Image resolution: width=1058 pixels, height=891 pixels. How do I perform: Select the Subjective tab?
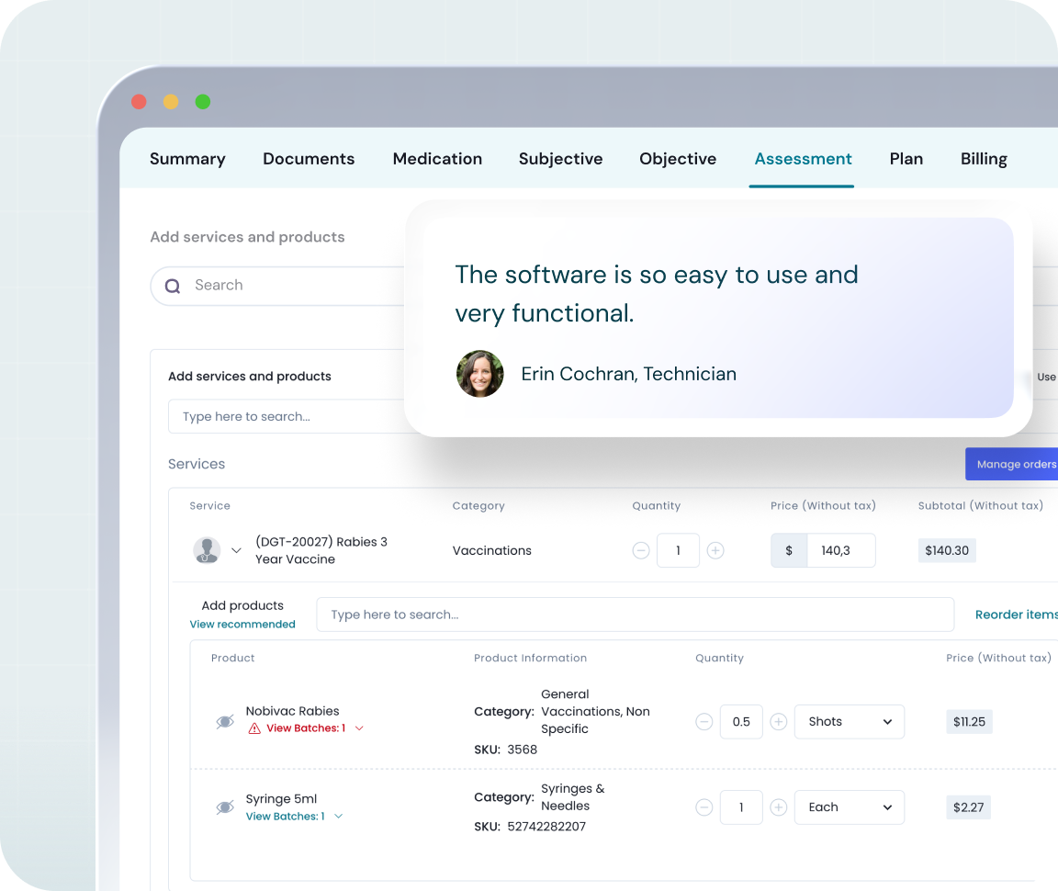click(x=561, y=159)
